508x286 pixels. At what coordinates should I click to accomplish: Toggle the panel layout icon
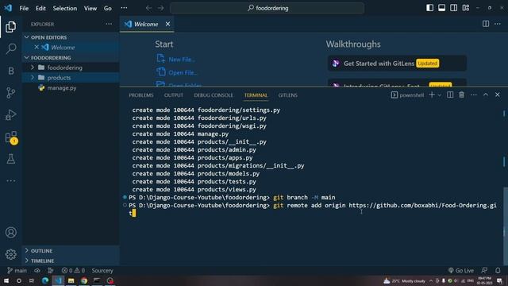pyautogui.click(x=441, y=8)
